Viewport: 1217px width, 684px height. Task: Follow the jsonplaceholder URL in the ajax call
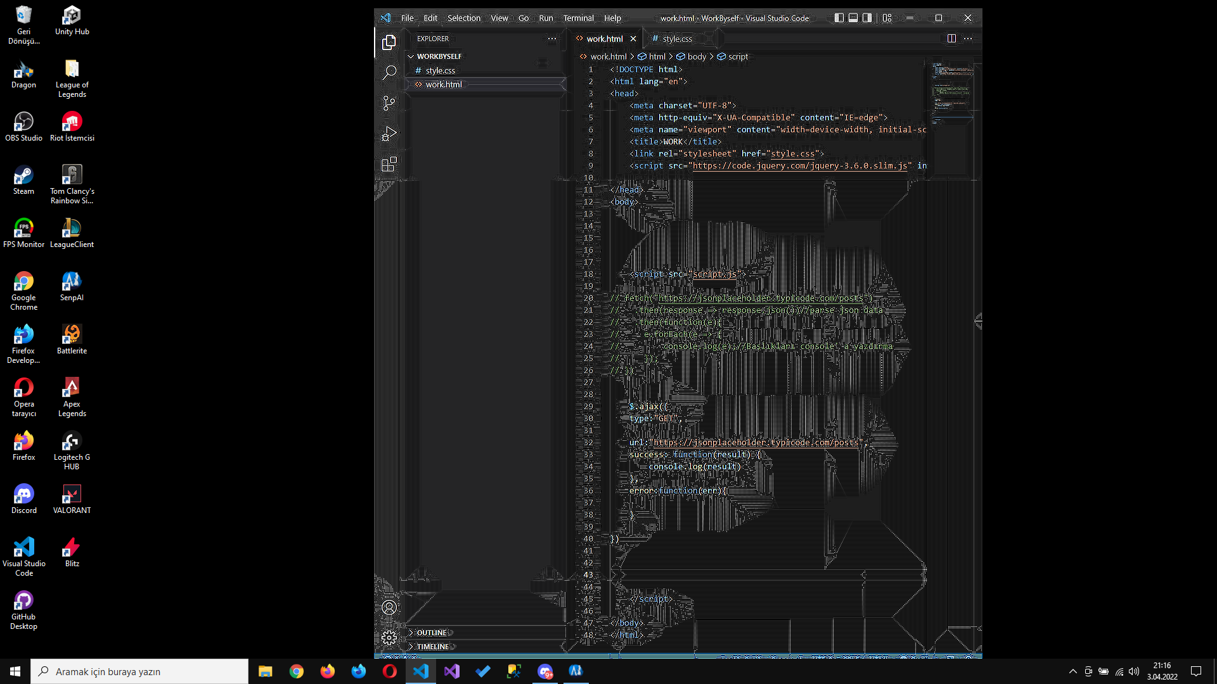[x=756, y=443]
